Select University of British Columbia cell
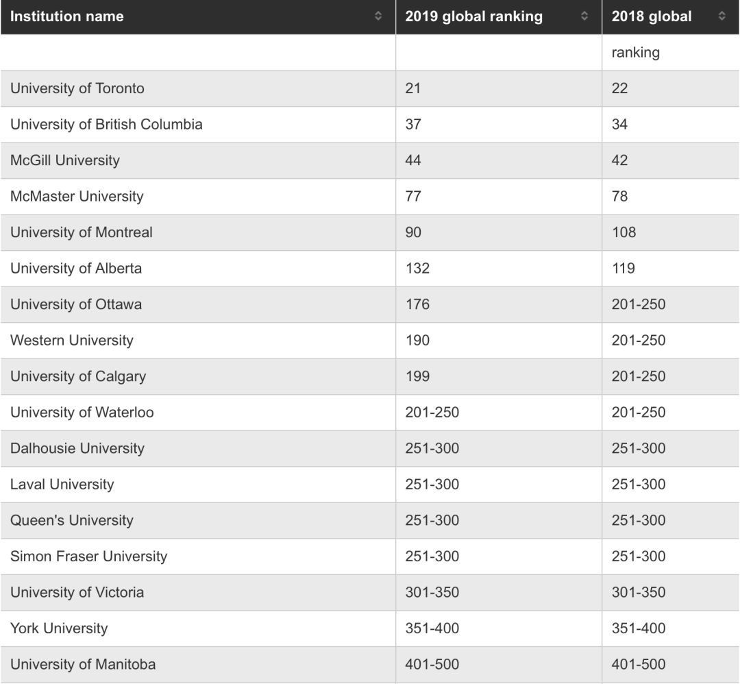Screen dimensions: 740x684 [198, 125]
